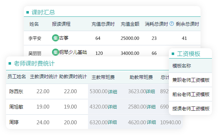The width and height of the screenshot is (218, 135).
Task: Click the 报读课程 column header
Action: (61, 24)
